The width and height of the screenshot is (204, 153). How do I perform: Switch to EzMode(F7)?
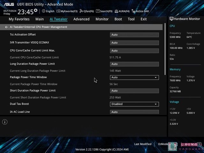point(165,144)
